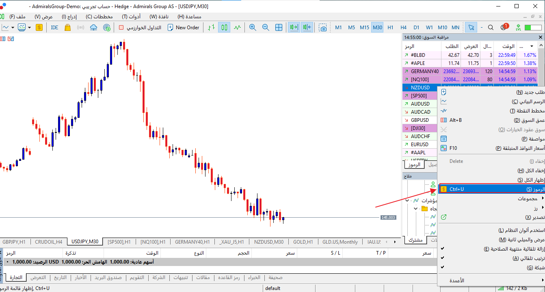Screen dimensions: 545x292
Task: Toggle 'استخدم ألوان النظام (L)' option
Action: tap(491, 230)
